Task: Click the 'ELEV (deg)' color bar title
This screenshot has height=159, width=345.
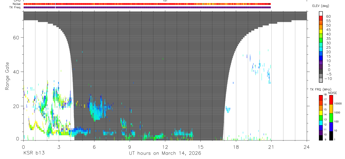Action: point(320,6)
